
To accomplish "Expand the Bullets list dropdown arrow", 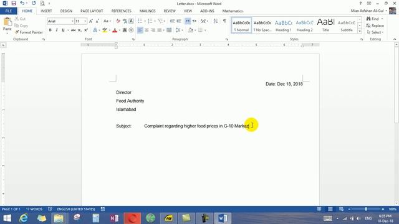I will pyautogui.click(x=145, y=21).
